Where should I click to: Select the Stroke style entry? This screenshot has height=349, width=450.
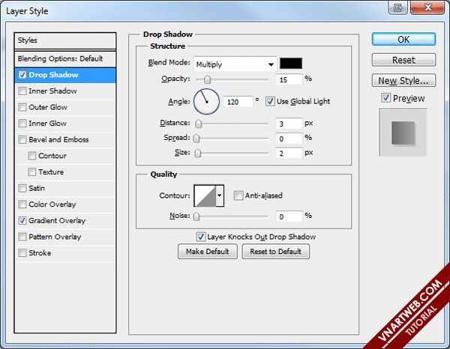pos(39,253)
